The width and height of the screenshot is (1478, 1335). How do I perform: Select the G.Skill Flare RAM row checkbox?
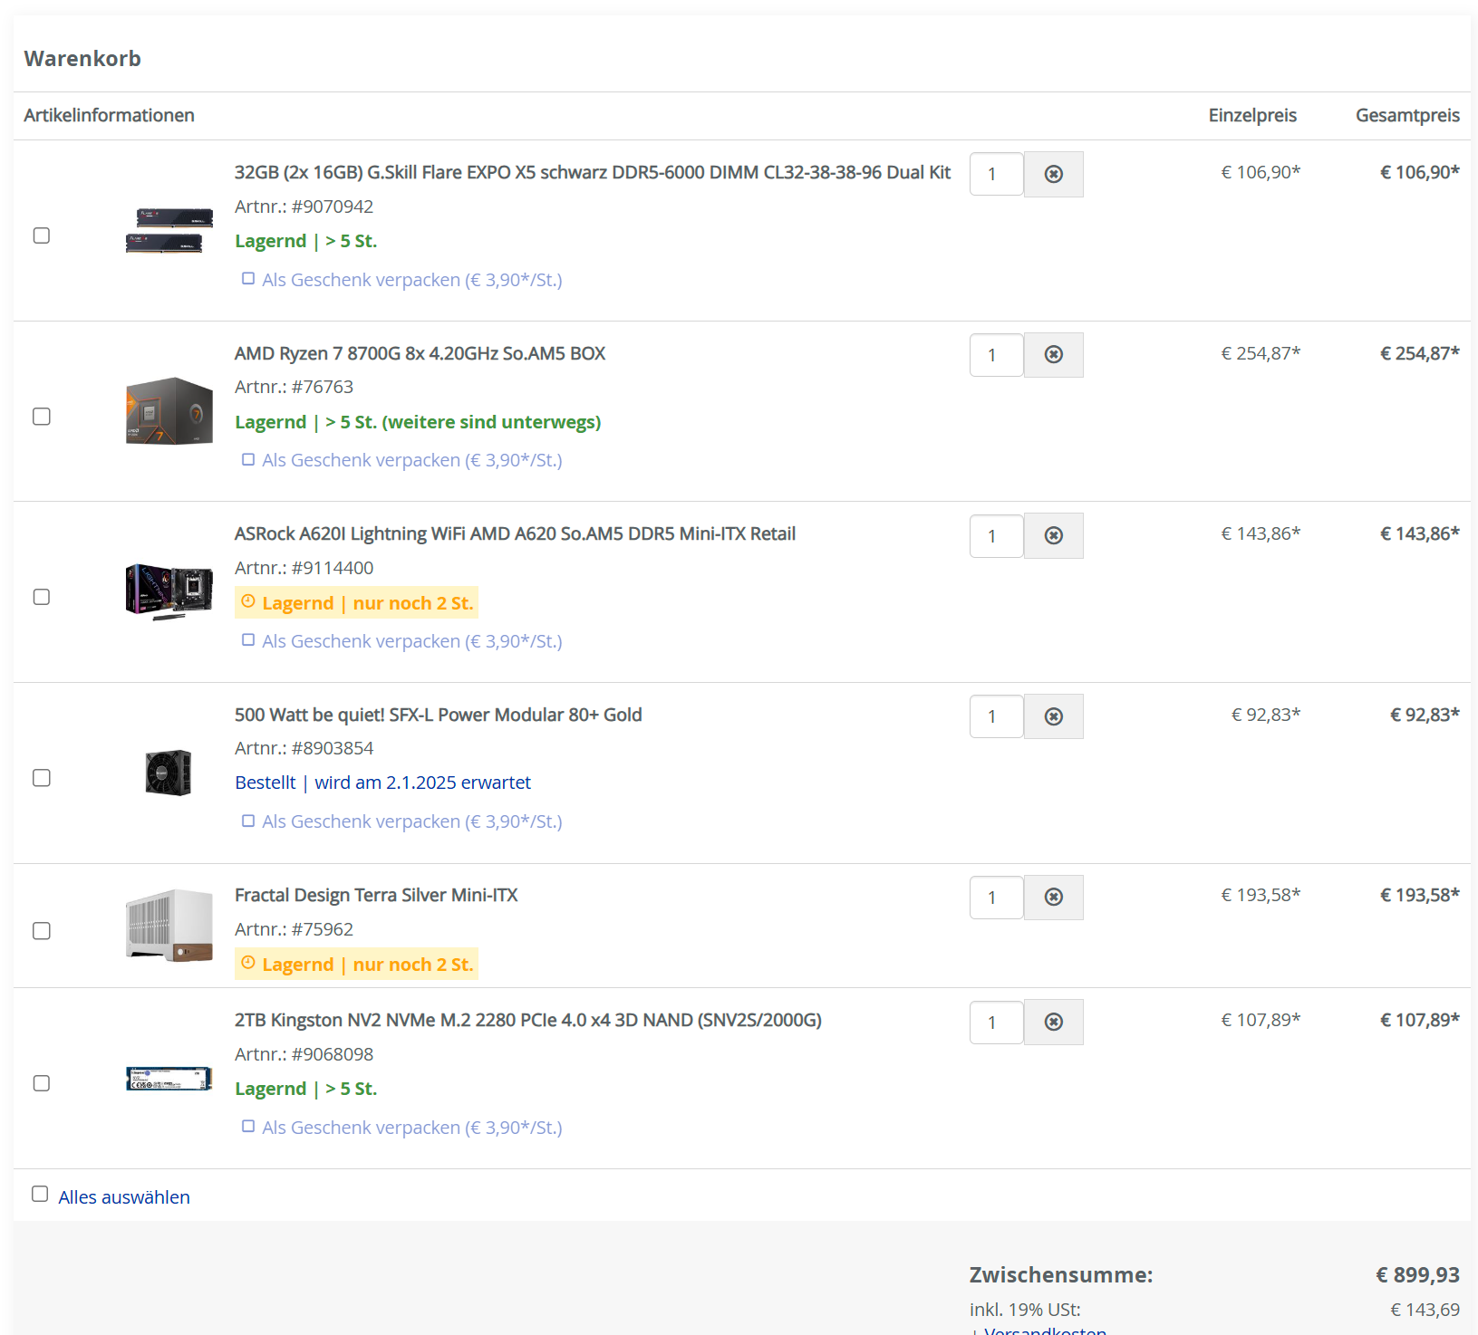pos(42,235)
